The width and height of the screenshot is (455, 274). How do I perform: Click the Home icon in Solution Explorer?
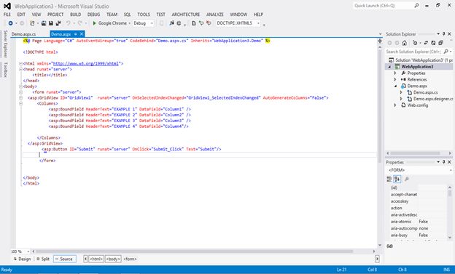coord(404,43)
